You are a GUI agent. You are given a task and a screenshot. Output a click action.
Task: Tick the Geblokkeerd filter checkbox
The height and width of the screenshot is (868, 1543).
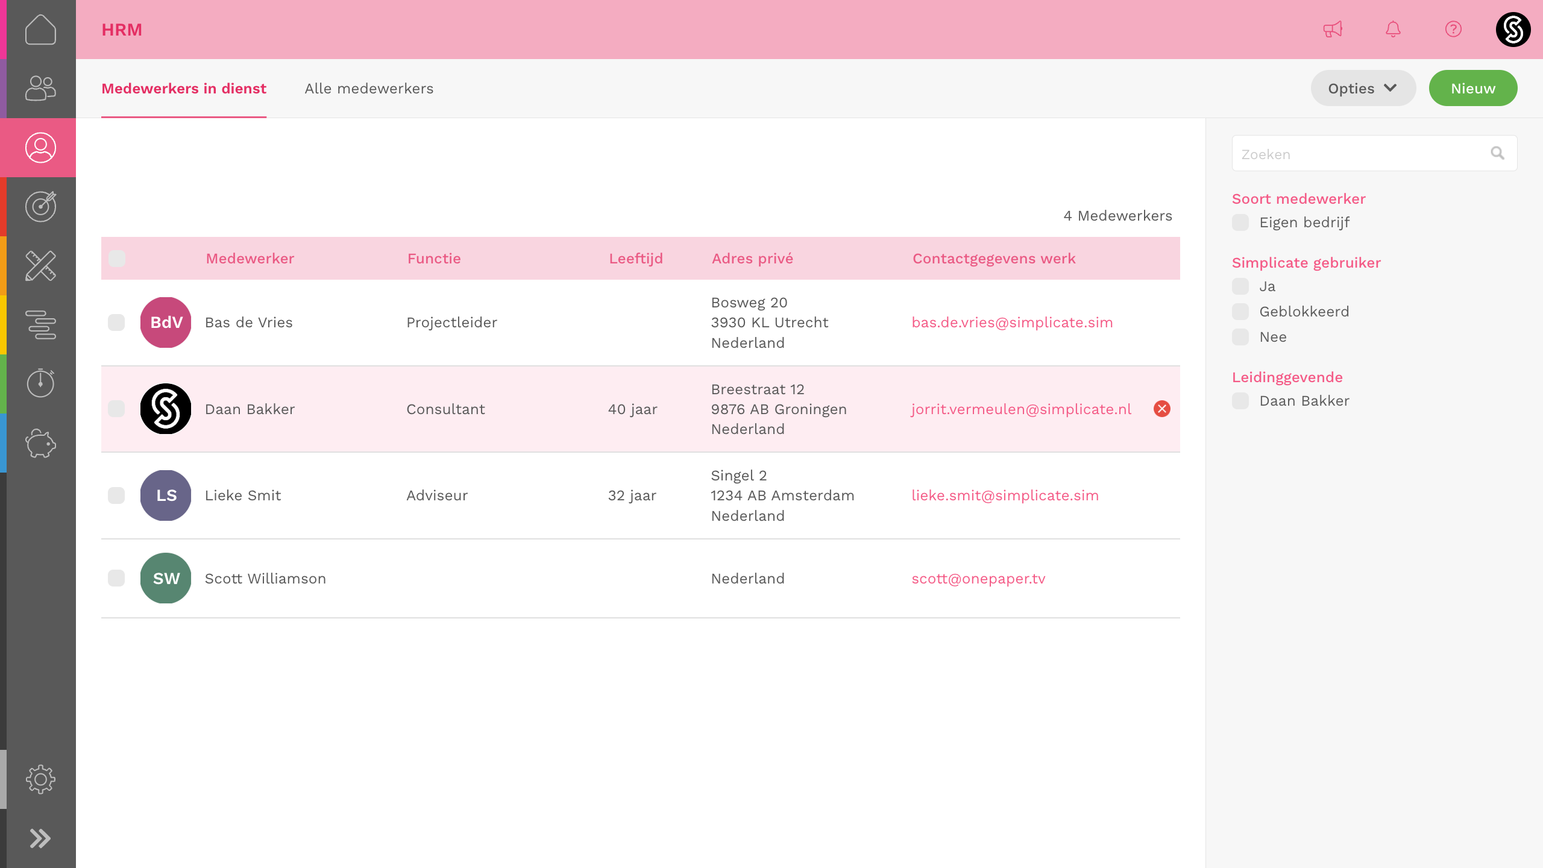click(1240, 312)
